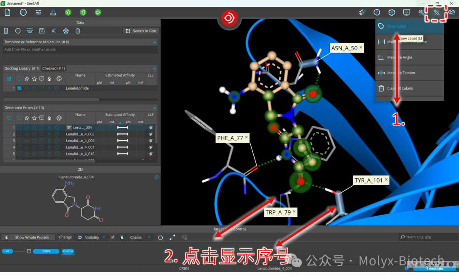This screenshot has height=279, width=459.
Task: Collapse the Generated Poses section
Action: click(154, 108)
